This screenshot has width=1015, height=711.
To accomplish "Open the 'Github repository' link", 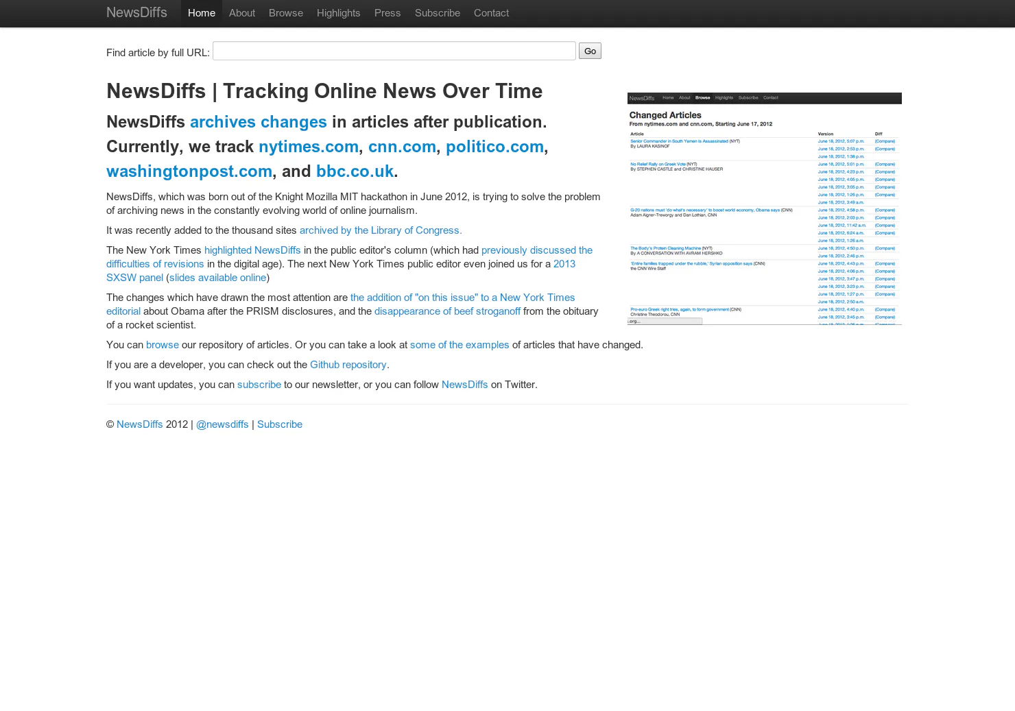I will click(348, 365).
